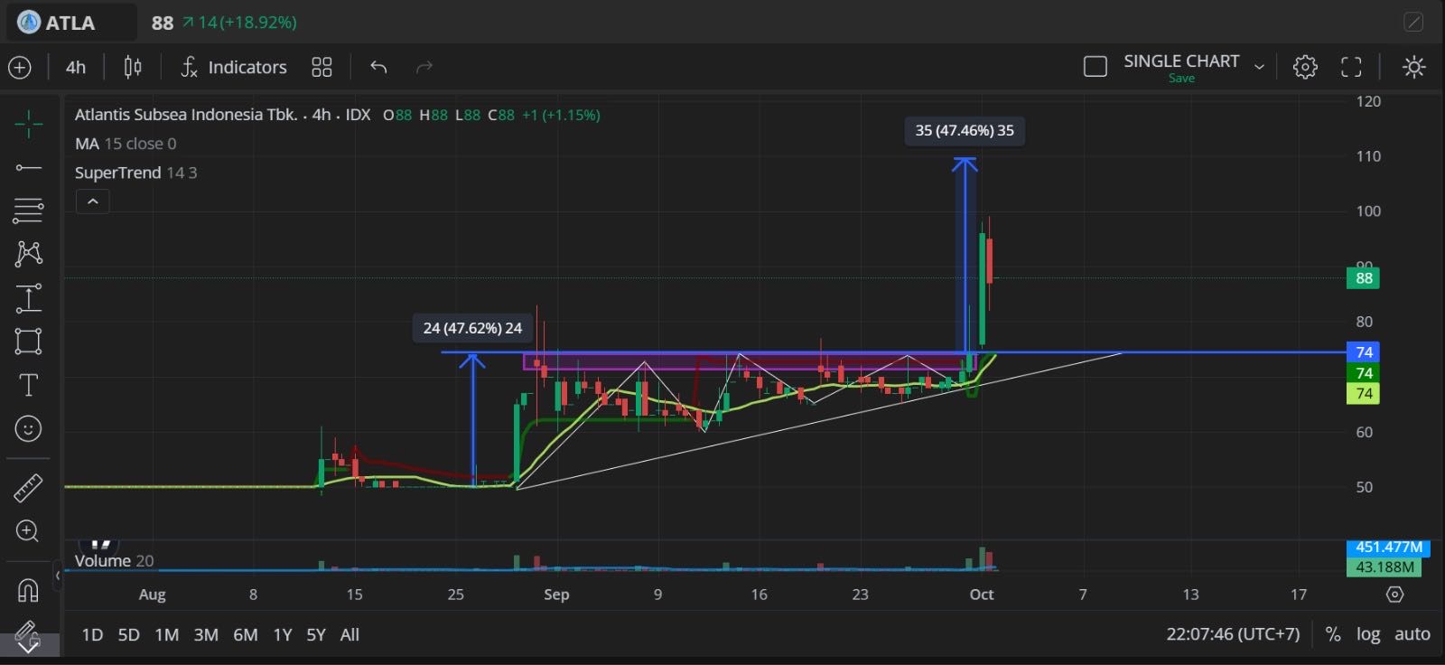Enter fullscreen chart mode

point(1351,67)
